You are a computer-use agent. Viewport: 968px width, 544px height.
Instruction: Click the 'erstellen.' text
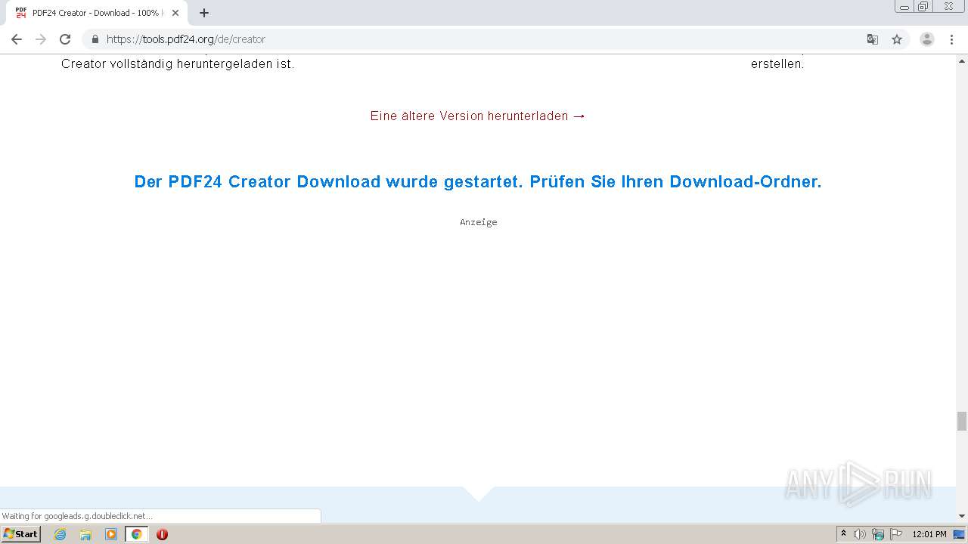coord(777,64)
